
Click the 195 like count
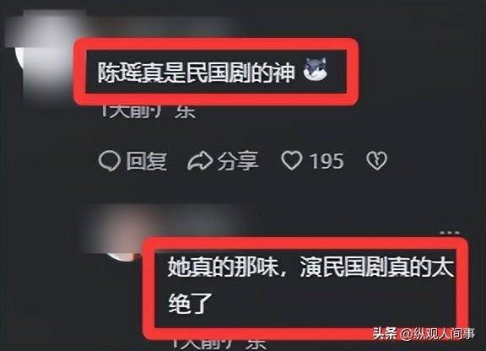327,161
